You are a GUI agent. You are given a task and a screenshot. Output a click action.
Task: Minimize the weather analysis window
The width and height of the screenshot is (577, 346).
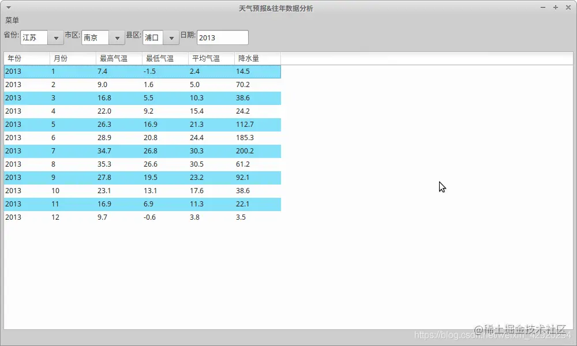[x=543, y=7]
